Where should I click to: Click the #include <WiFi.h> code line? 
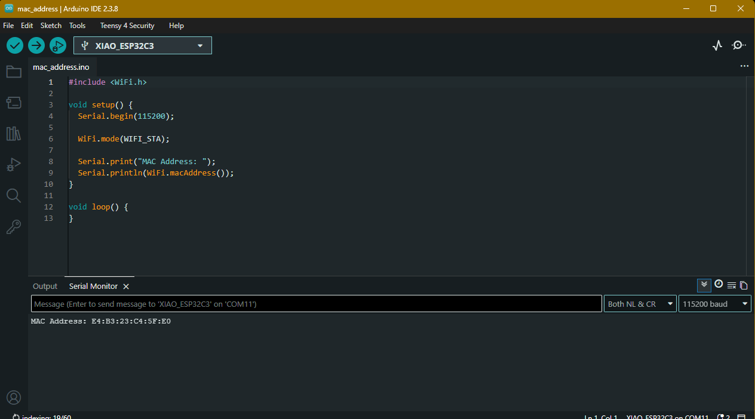108,82
